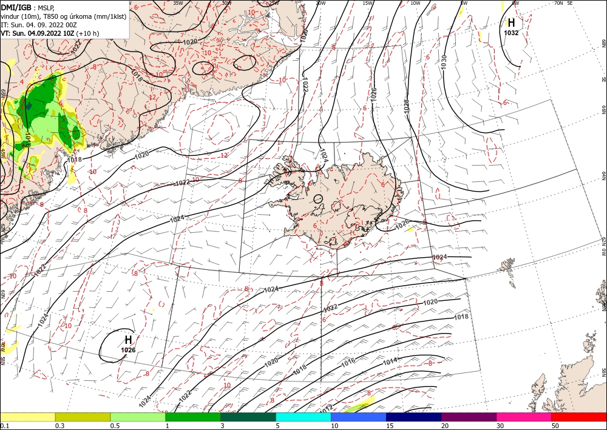The width and height of the screenshot is (607, 430).
Task: Click the navy legend band starting at 15
Action: (x=413, y=417)
